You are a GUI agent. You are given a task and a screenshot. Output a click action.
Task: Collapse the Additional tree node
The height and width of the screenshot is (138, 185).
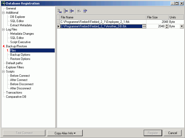coord(3,13)
